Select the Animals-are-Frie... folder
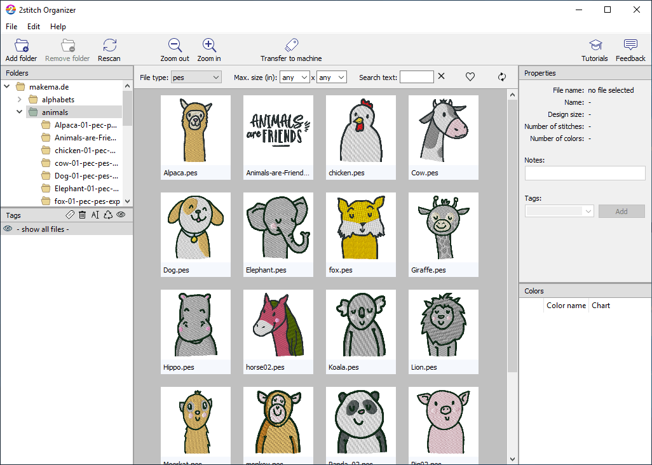Image resolution: width=652 pixels, height=465 pixels. pos(85,138)
